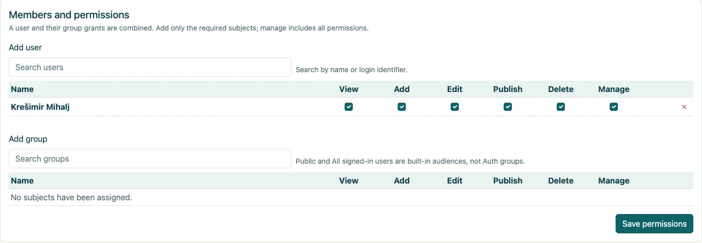Toggle Manage checkbox for Krešimir Mihalj
702x243 pixels.
coord(614,107)
